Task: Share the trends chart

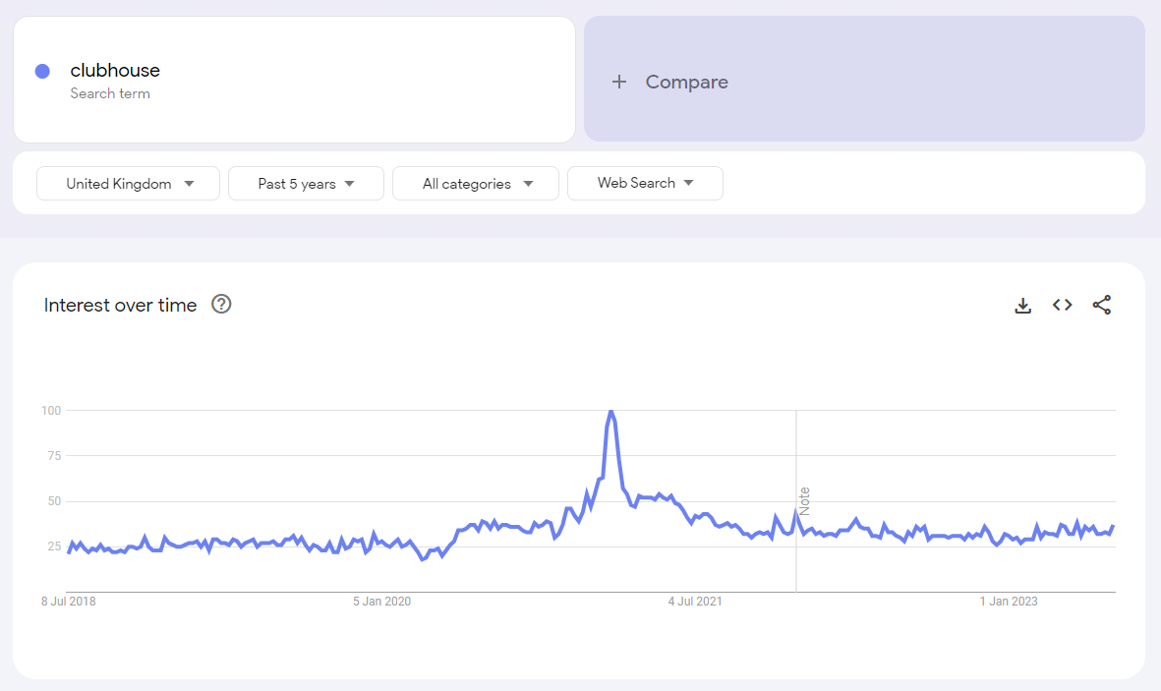Action: point(1102,305)
